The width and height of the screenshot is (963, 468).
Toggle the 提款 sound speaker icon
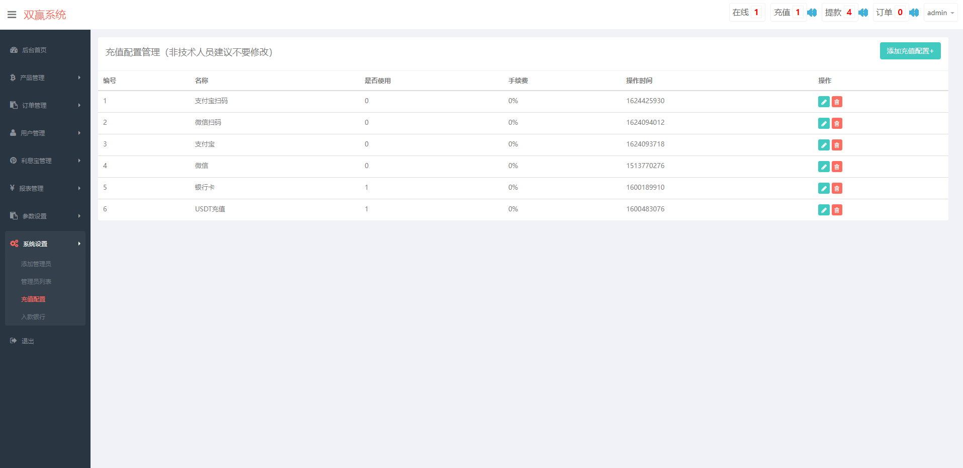tap(863, 13)
